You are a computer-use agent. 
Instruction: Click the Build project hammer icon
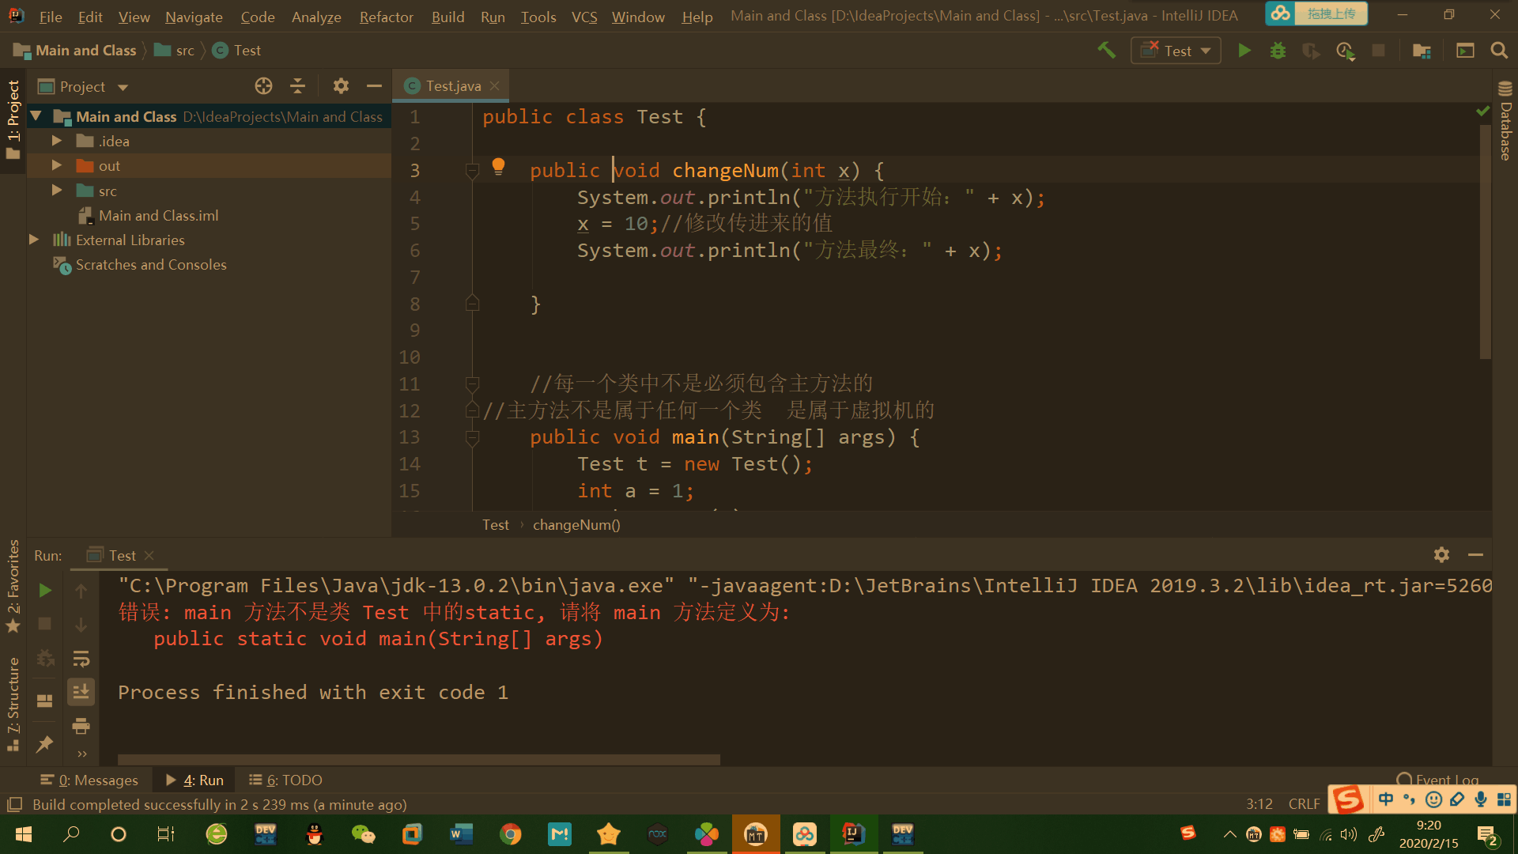(1106, 51)
